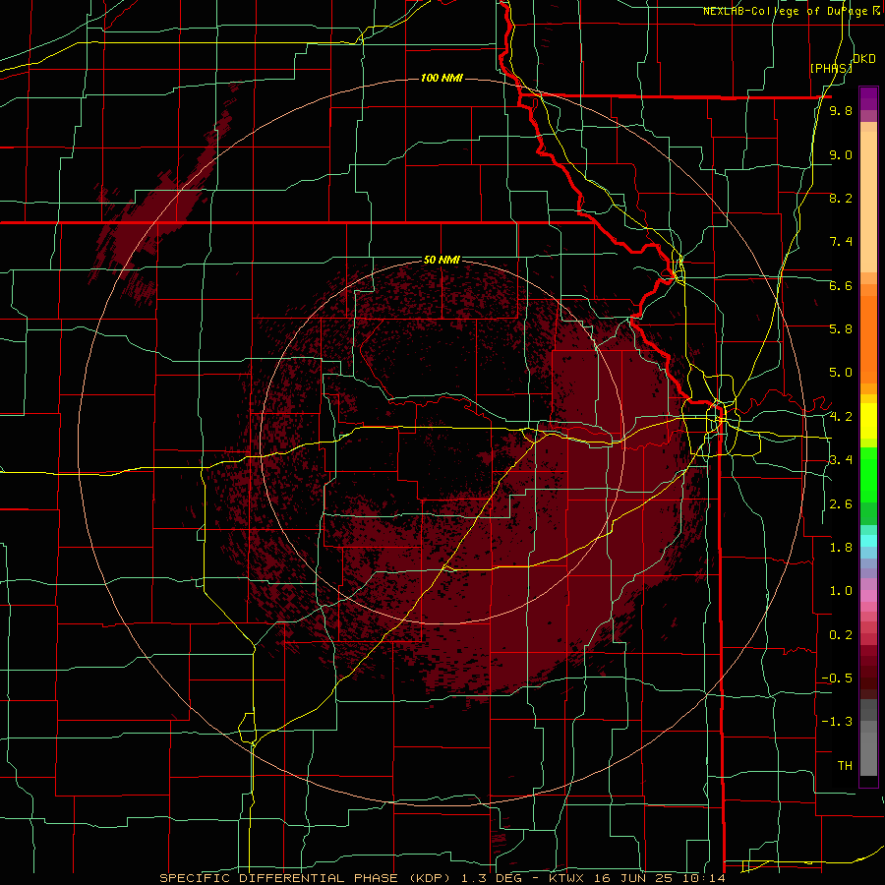
Task: Select the 8.2 scale value
Action: 841,198
